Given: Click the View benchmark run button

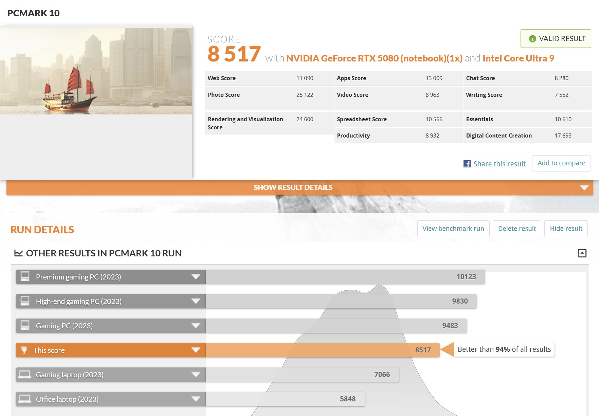Looking at the screenshot, I should (453, 229).
